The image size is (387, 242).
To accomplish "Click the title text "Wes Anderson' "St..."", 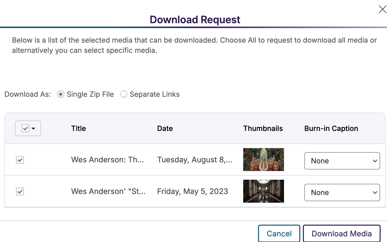I will click(x=108, y=191).
